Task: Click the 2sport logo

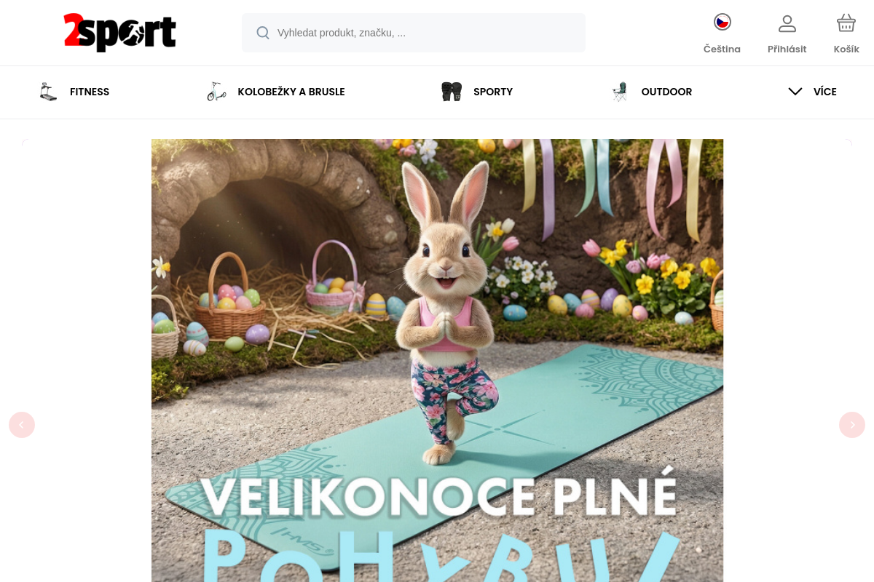Action: (120, 33)
